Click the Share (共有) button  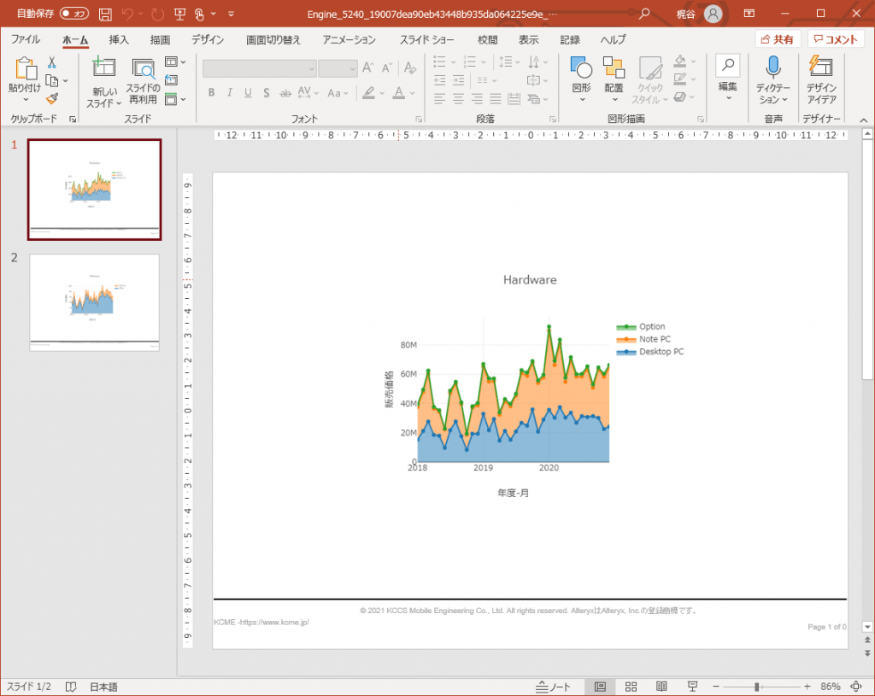(x=778, y=39)
